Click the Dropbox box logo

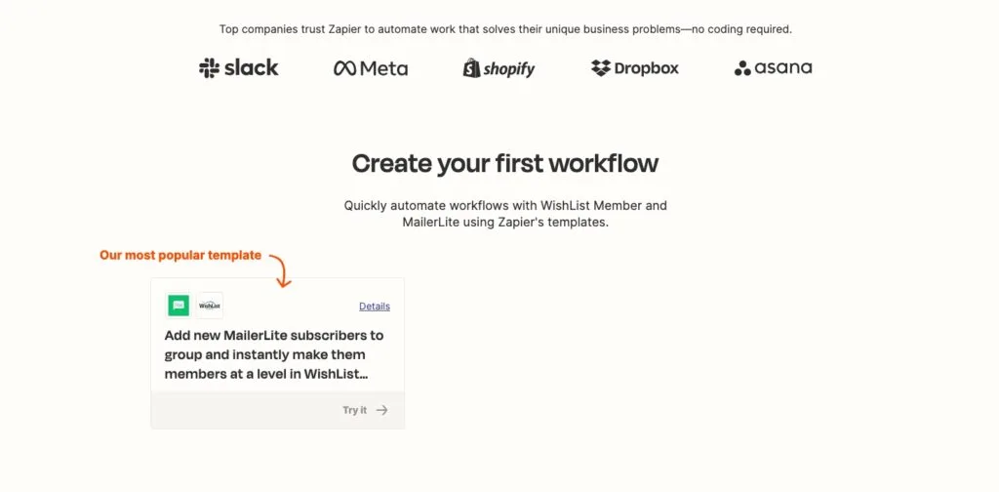pyautogui.click(x=601, y=68)
